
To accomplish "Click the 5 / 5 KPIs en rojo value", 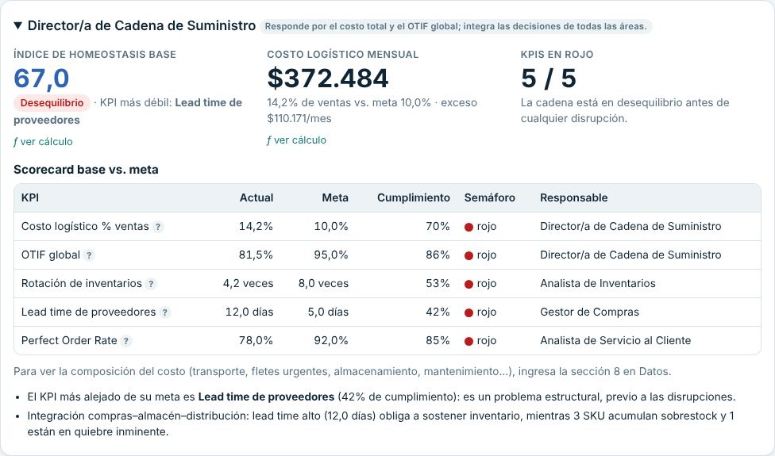I will click(x=549, y=78).
